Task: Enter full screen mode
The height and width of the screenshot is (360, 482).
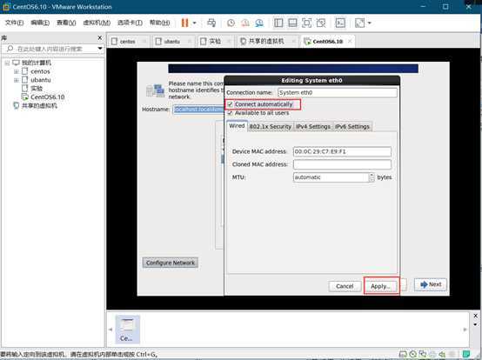Action: tap(307, 23)
